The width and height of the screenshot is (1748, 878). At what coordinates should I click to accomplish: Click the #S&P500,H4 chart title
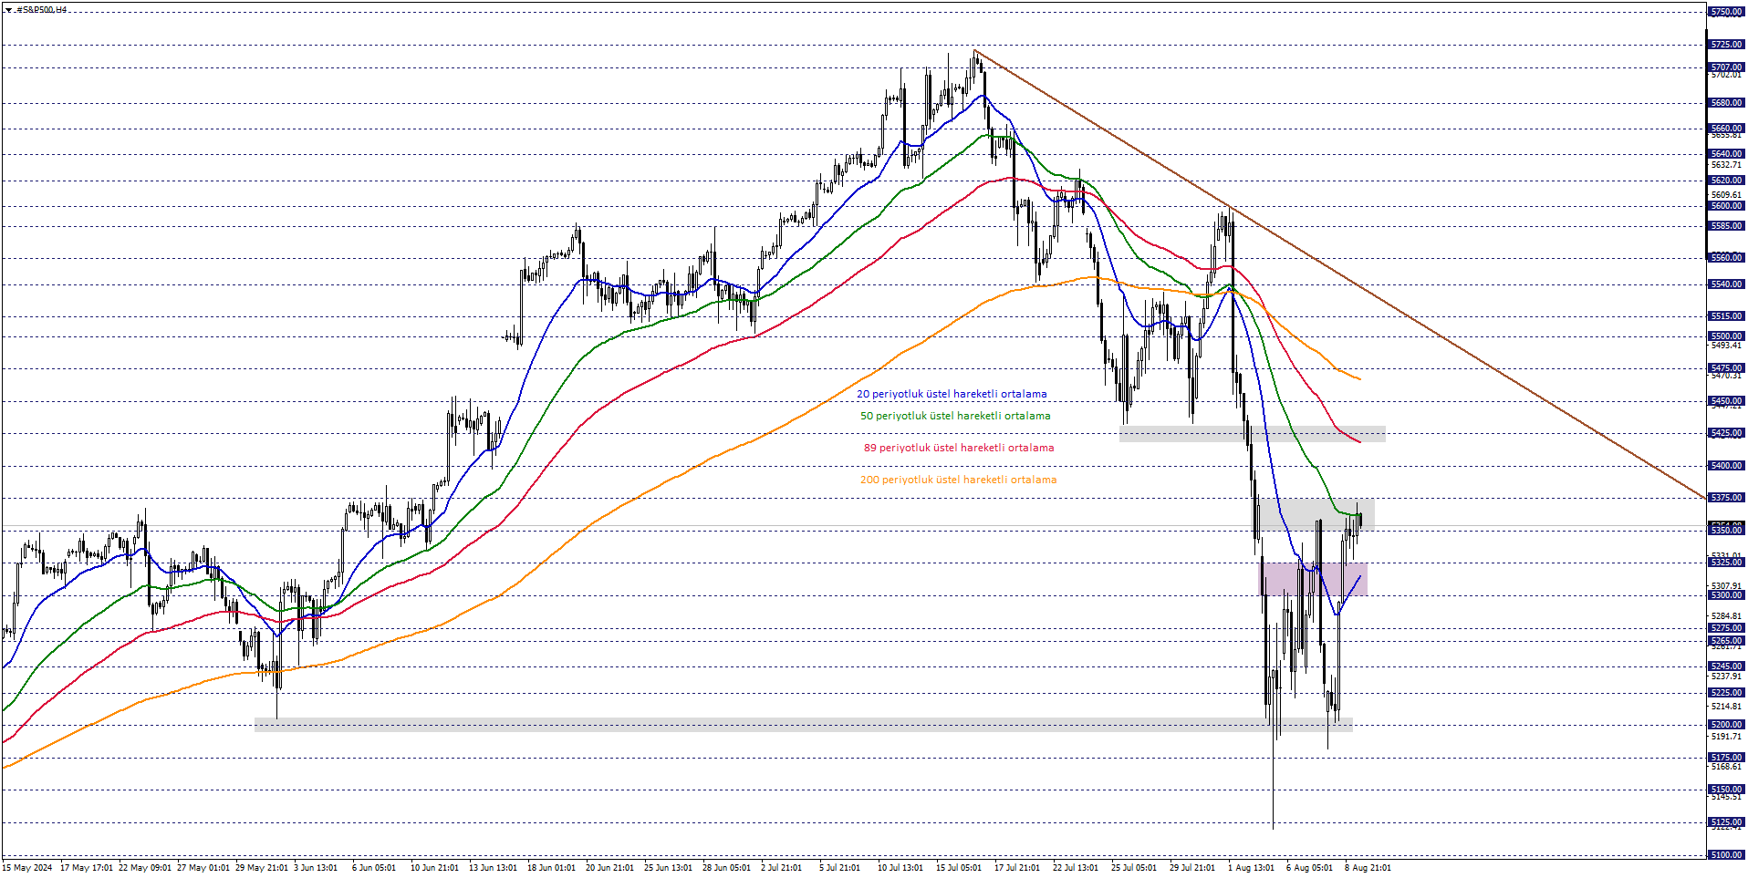pyautogui.click(x=42, y=10)
